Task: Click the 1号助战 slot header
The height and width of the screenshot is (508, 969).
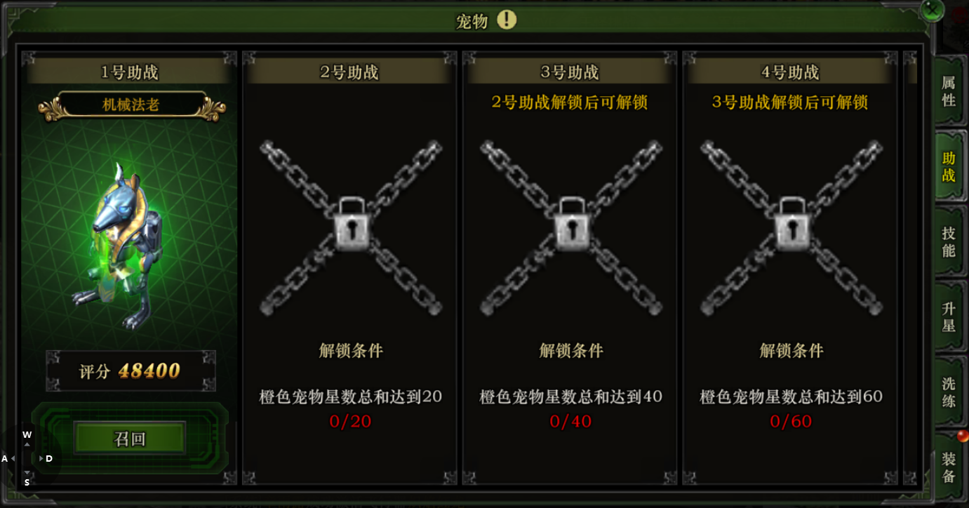Action: click(x=130, y=72)
